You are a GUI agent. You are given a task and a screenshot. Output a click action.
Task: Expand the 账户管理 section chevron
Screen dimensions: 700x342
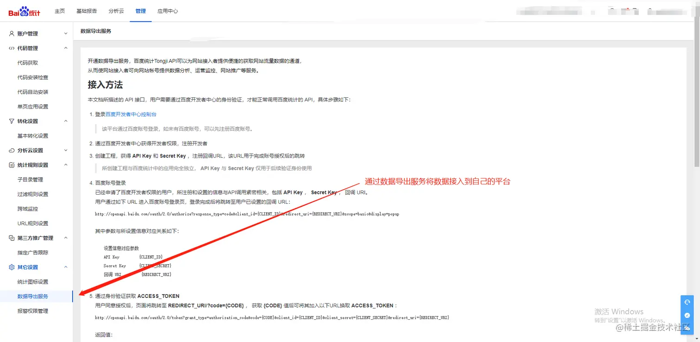[66, 34]
